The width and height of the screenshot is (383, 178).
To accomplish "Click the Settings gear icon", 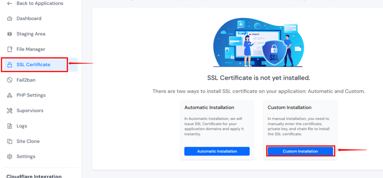I will tap(10, 157).
